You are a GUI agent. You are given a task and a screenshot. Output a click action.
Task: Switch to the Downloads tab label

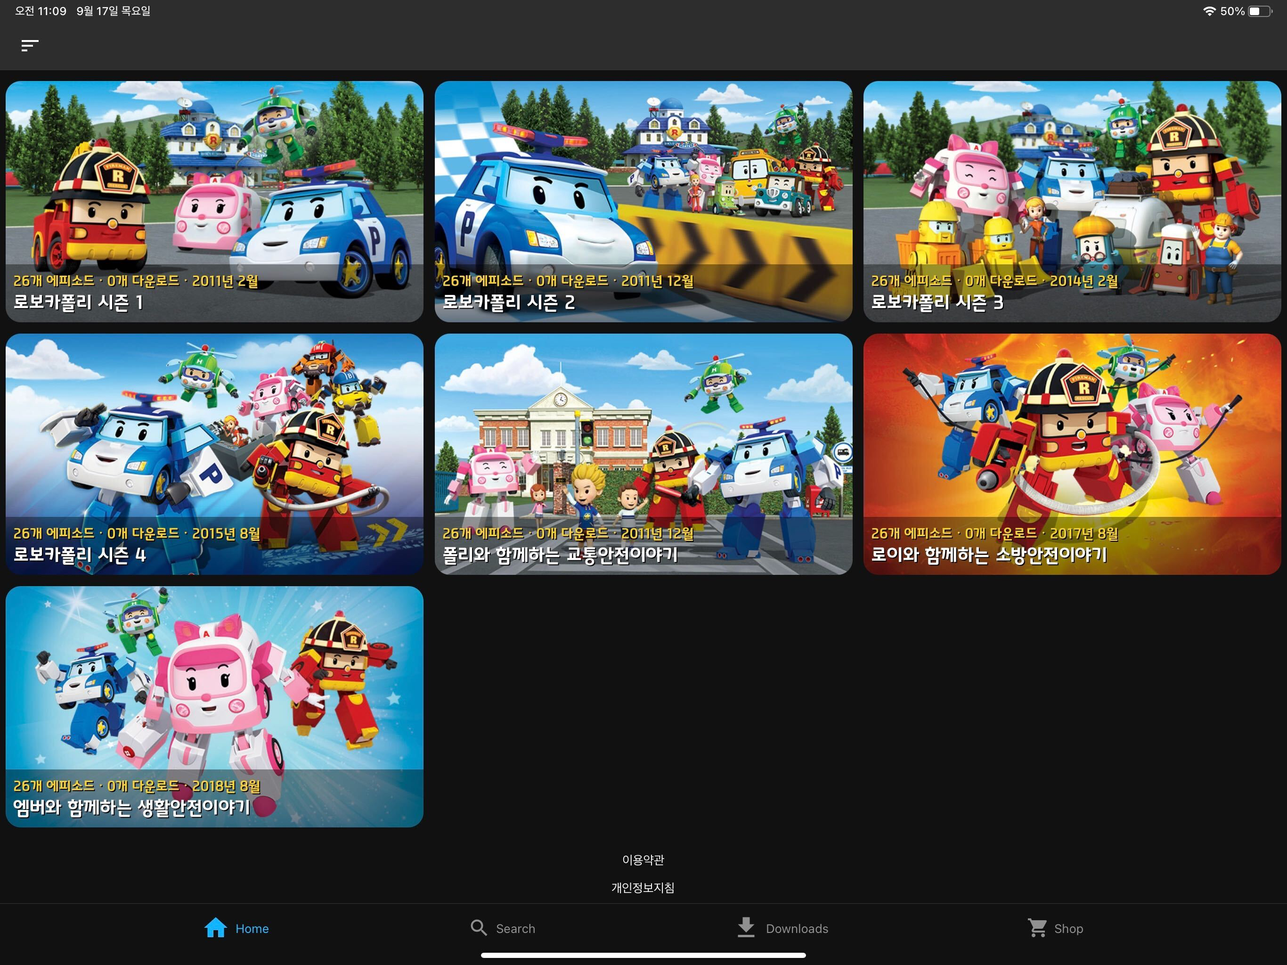point(797,929)
